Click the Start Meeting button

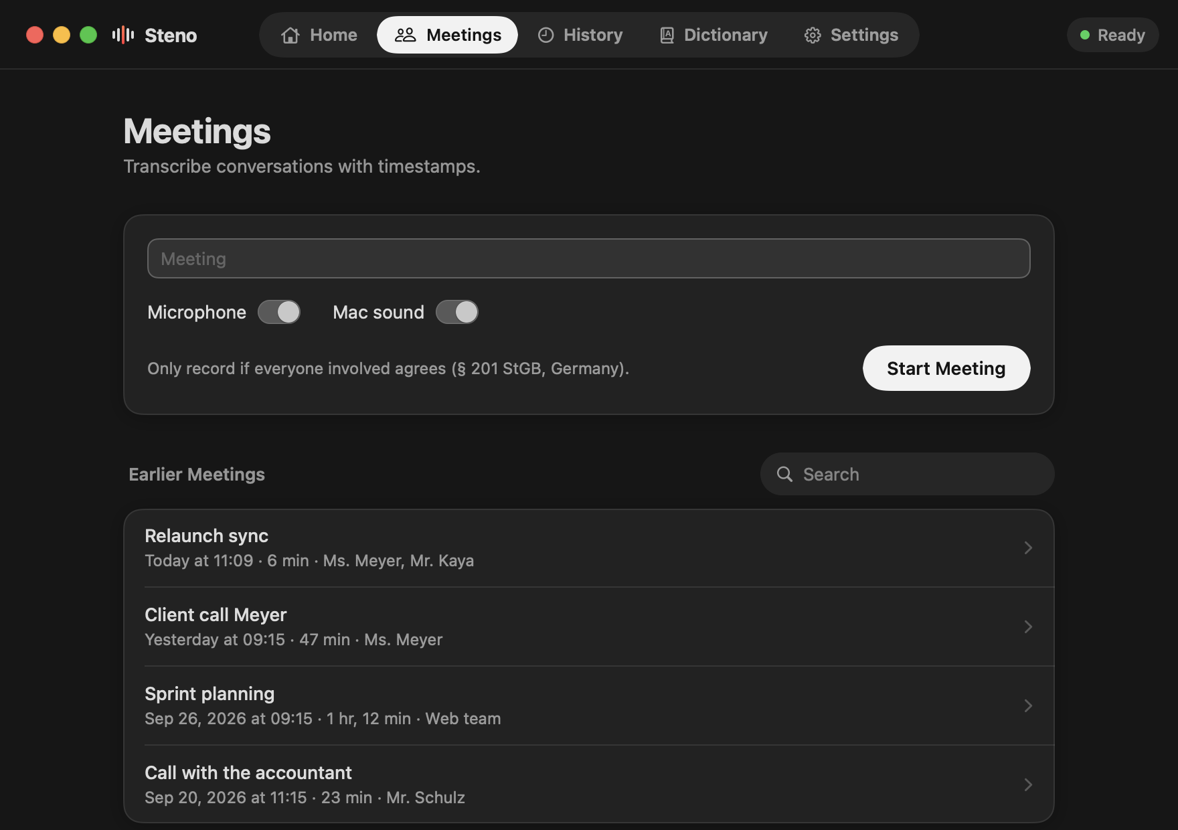(x=946, y=368)
